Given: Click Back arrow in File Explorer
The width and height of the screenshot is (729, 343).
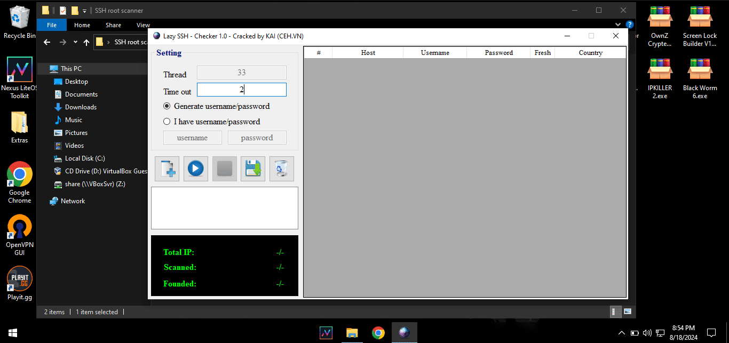Looking at the screenshot, I should [47, 42].
